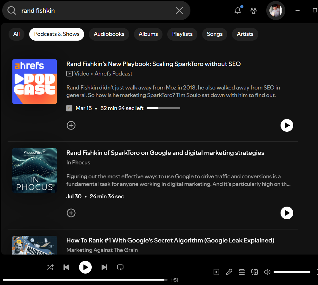Screen dimensions: 318x285
Task: Clear the search field with X
Action: tap(179, 10)
